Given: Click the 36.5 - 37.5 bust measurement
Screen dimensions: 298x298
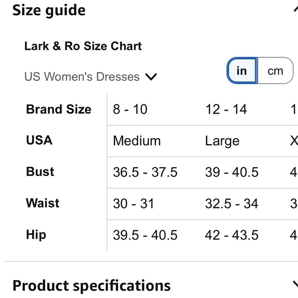Looking at the screenshot, I should 145,172.
